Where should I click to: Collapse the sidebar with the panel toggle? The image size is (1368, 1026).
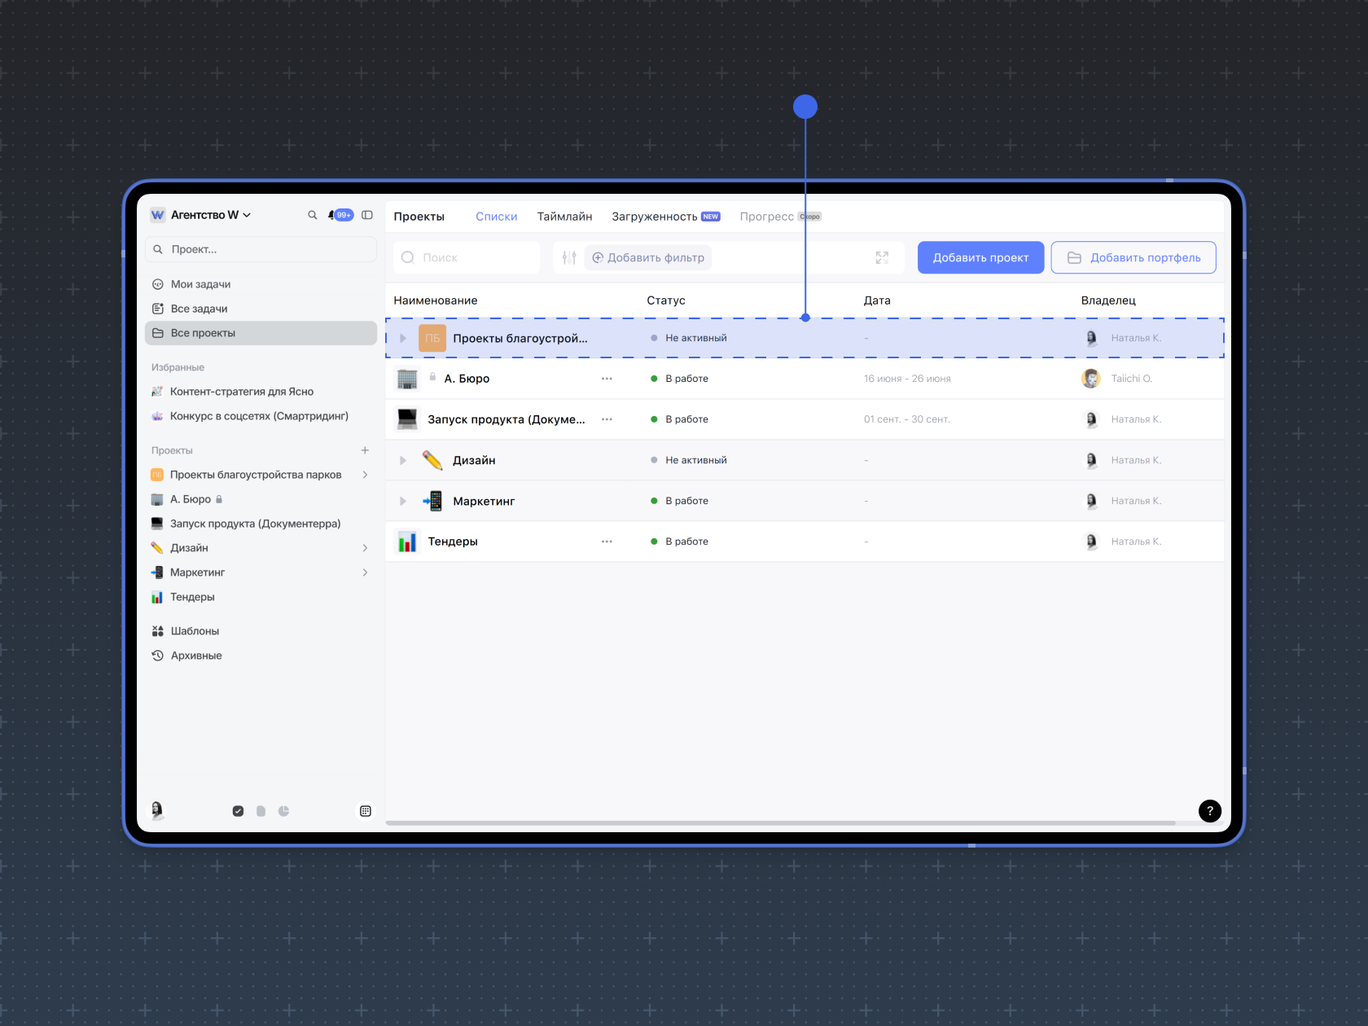click(367, 215)
